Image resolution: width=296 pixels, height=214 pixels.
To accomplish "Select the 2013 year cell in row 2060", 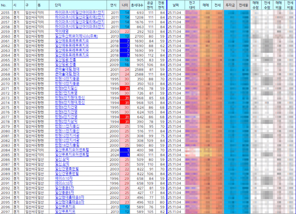I will pyautogui.click(x=113, y=36).
